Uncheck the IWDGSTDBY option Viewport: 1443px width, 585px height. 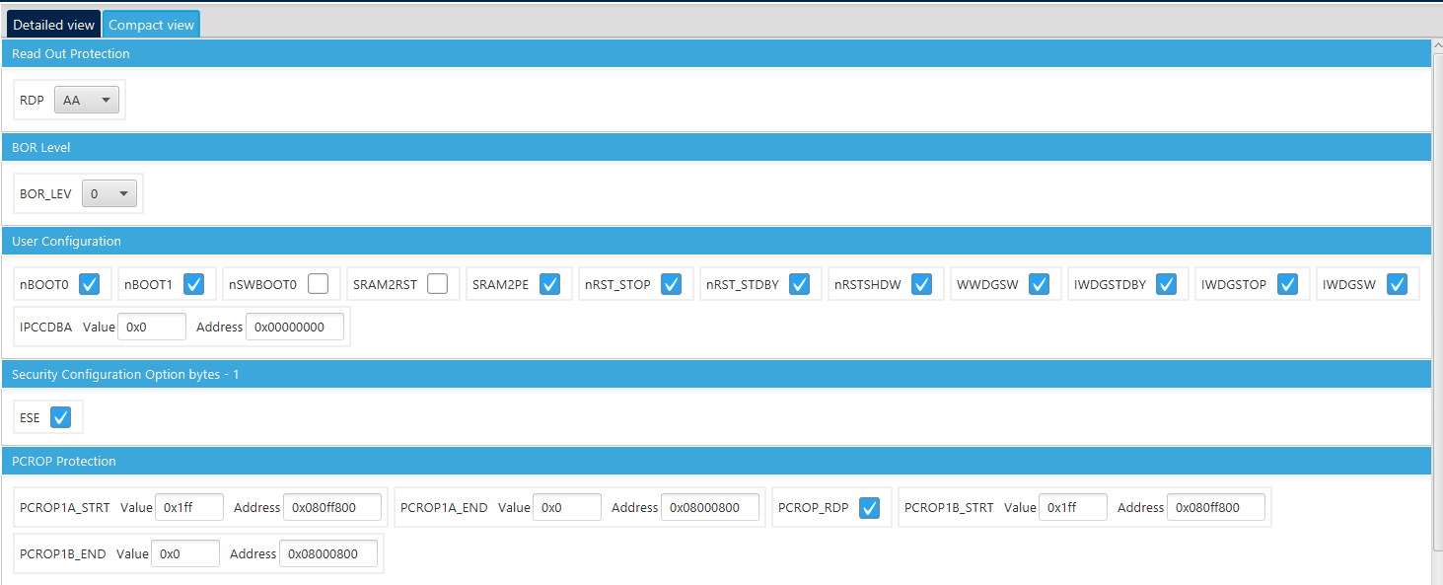(1166, 283)
